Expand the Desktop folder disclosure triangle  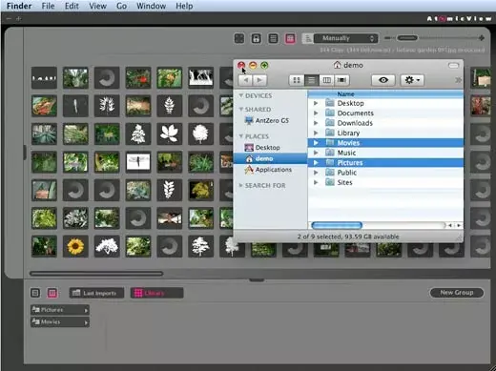316,103
